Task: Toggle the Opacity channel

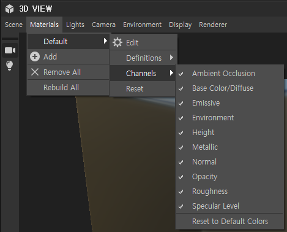Action: (229, 177)
